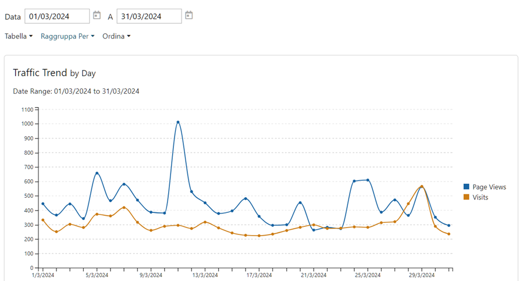Viewport: 519px width, 281px height.
Task: Toggle the Page Views series legend label
Action: 489,187
